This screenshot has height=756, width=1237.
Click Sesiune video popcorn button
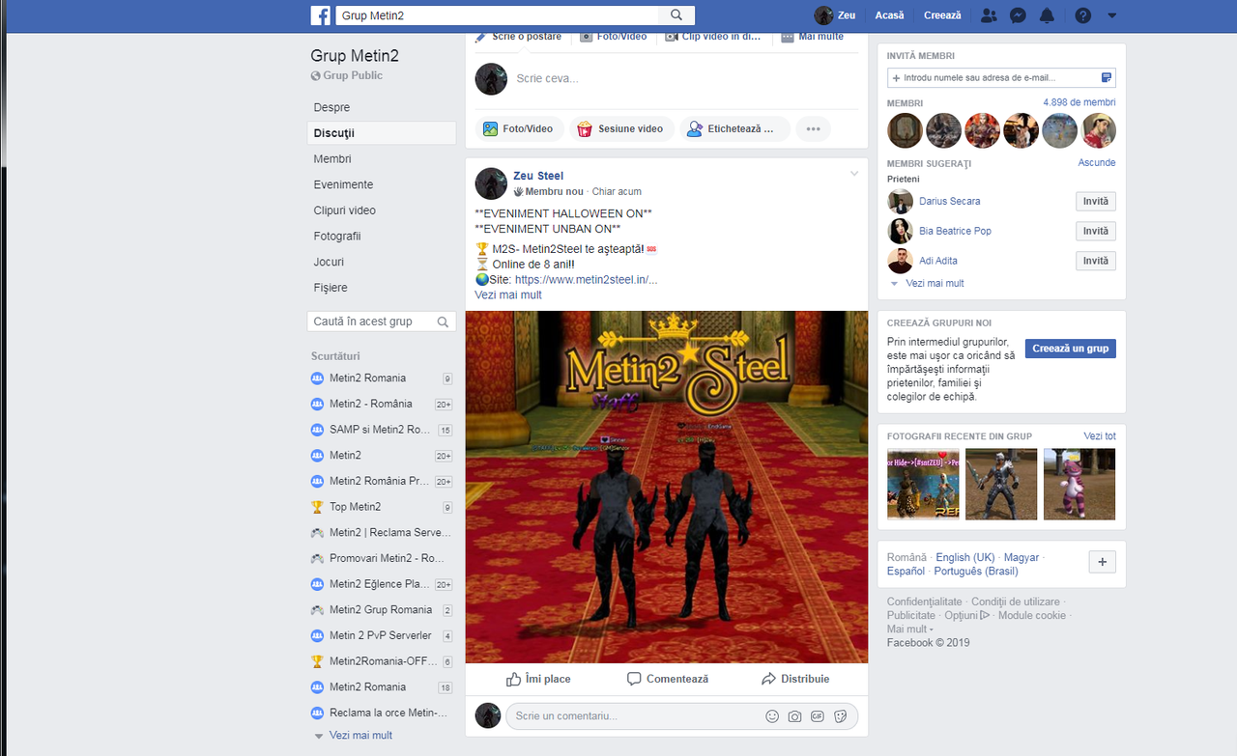pos(621,128)
